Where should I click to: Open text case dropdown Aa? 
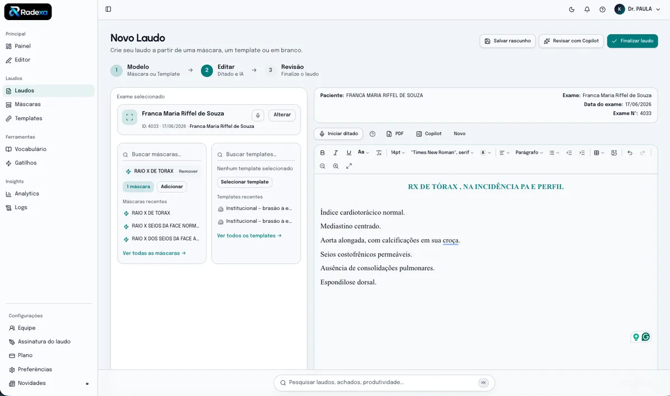(363, 152)
